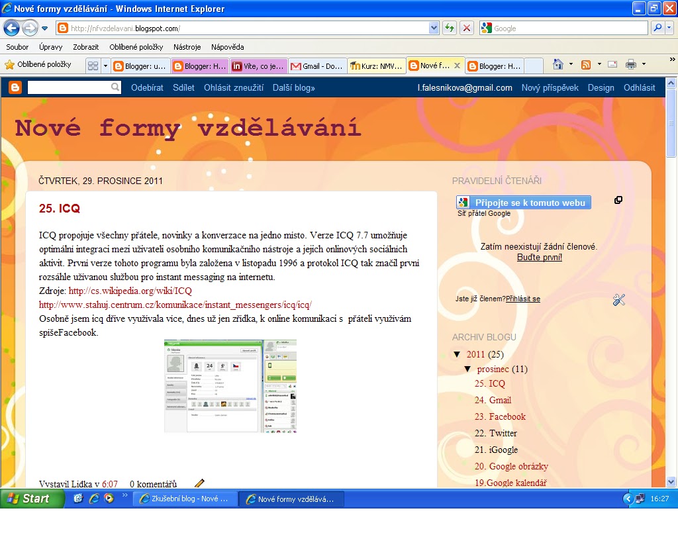This screenshot has width=678, height=533.
Task: Stop loading with the red X button
Action: pos(467,28)
